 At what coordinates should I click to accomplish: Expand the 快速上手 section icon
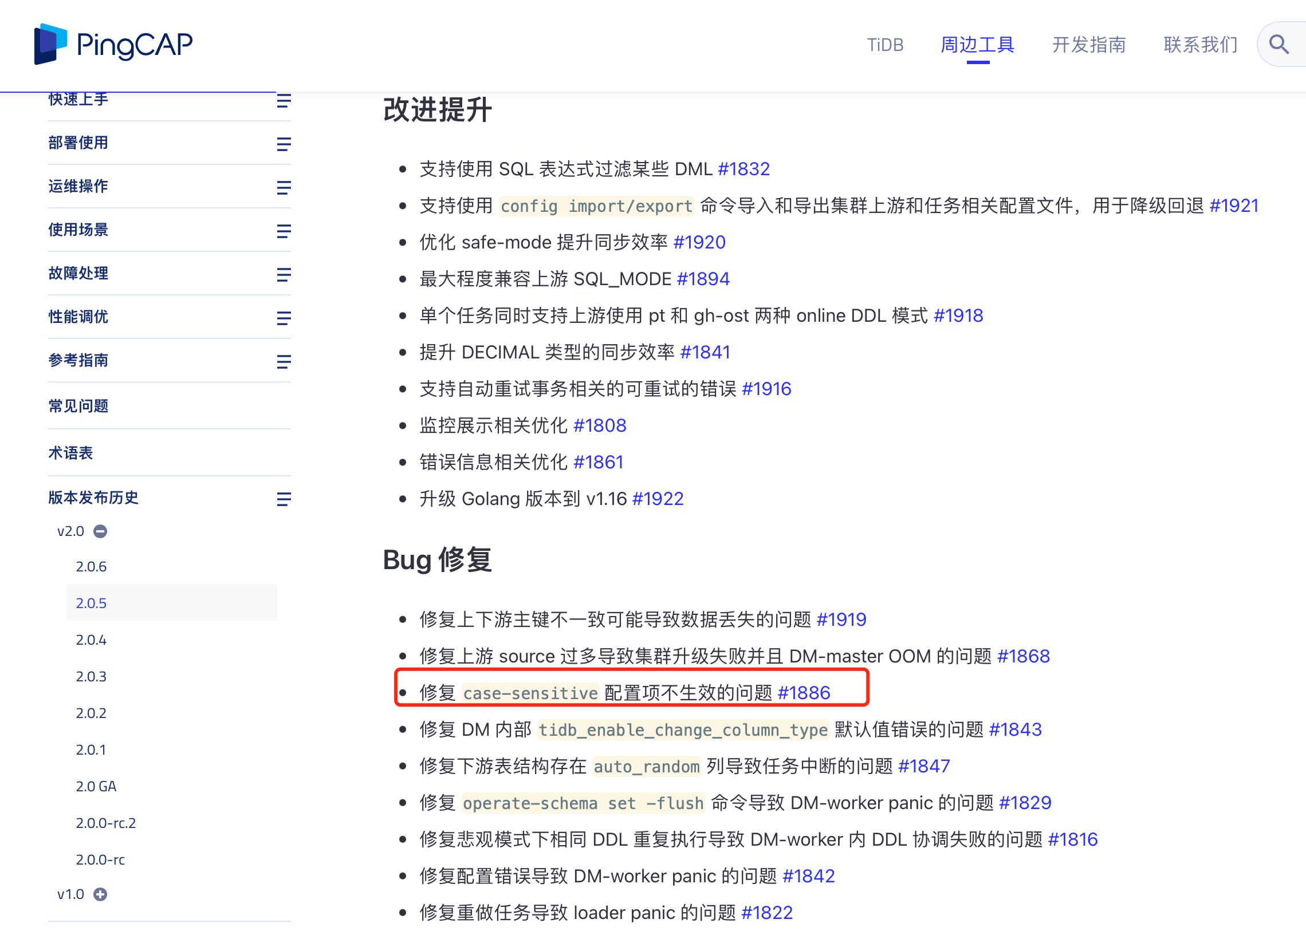click(x=284, y=101)
